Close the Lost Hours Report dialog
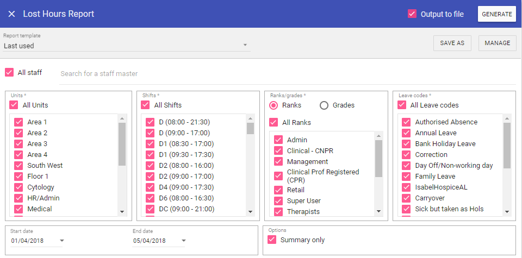 [11, 14]
